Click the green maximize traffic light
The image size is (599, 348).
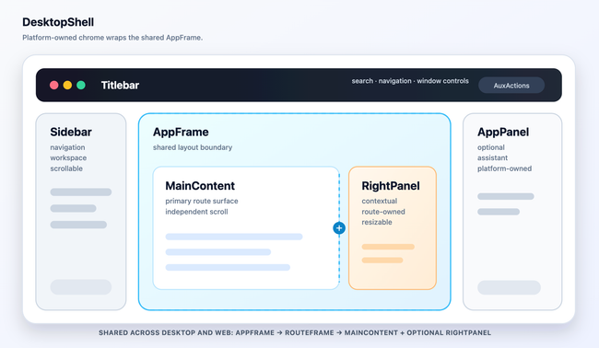pos(81,85)
